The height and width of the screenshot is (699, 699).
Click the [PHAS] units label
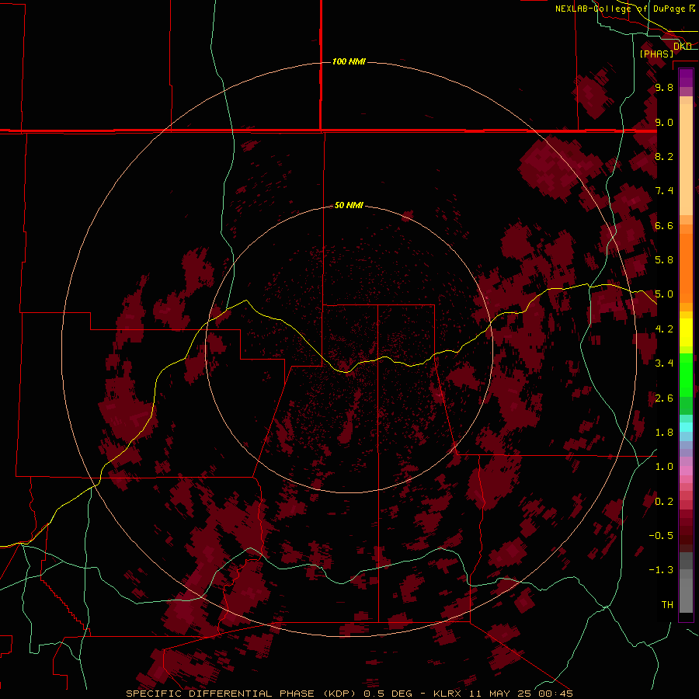tap(656, 54)
